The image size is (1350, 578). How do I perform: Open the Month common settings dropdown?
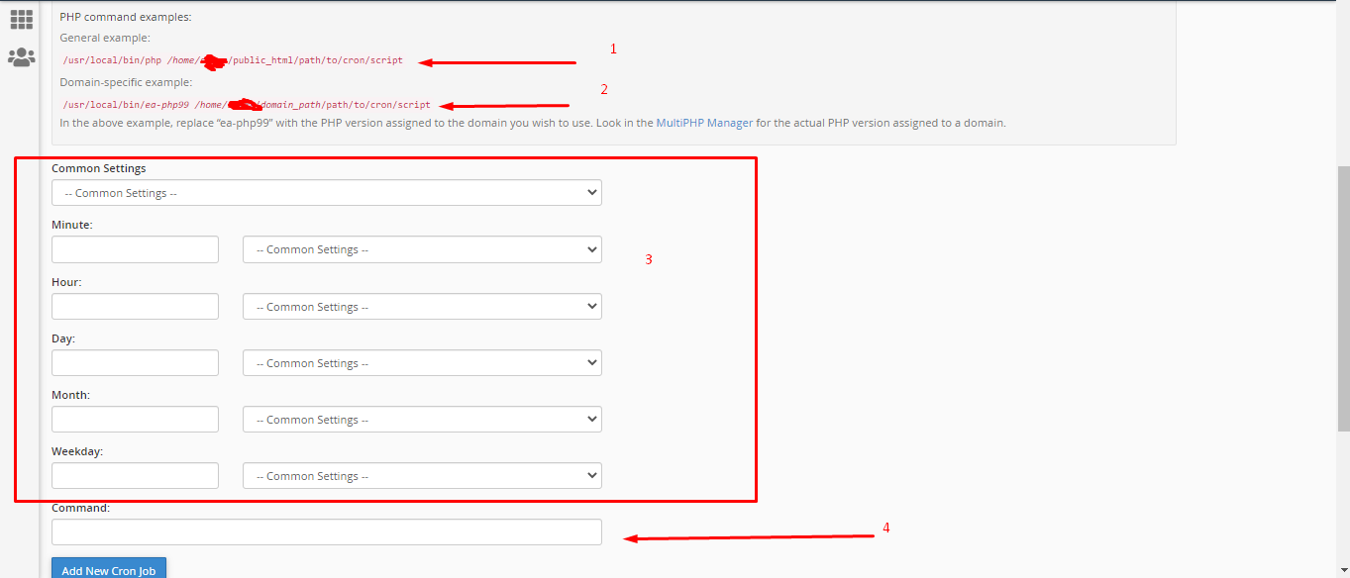[x=422, y=419]
